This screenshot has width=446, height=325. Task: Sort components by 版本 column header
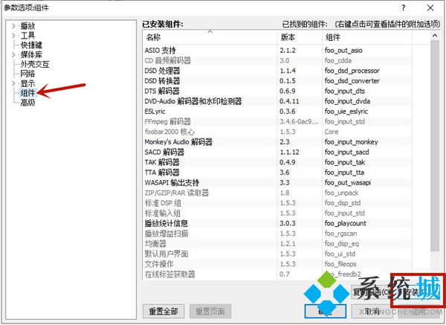tap(300, 37)
